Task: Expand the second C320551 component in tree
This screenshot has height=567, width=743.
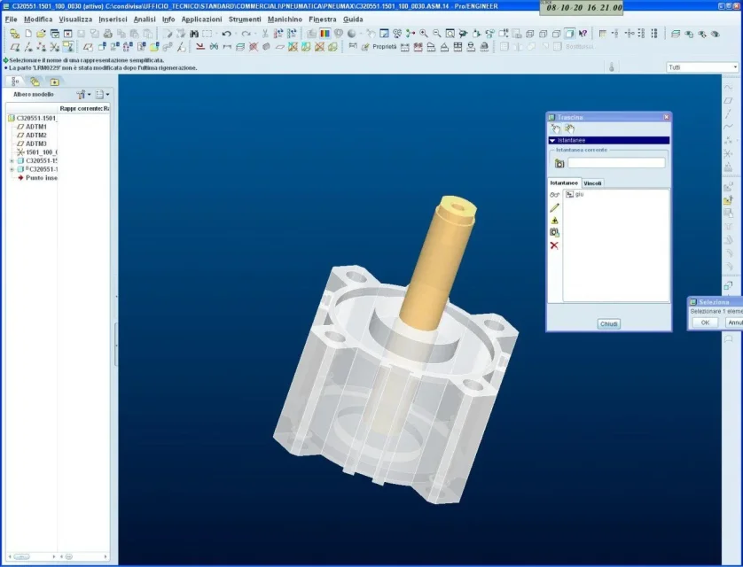Action: click(x=12, y=169)
